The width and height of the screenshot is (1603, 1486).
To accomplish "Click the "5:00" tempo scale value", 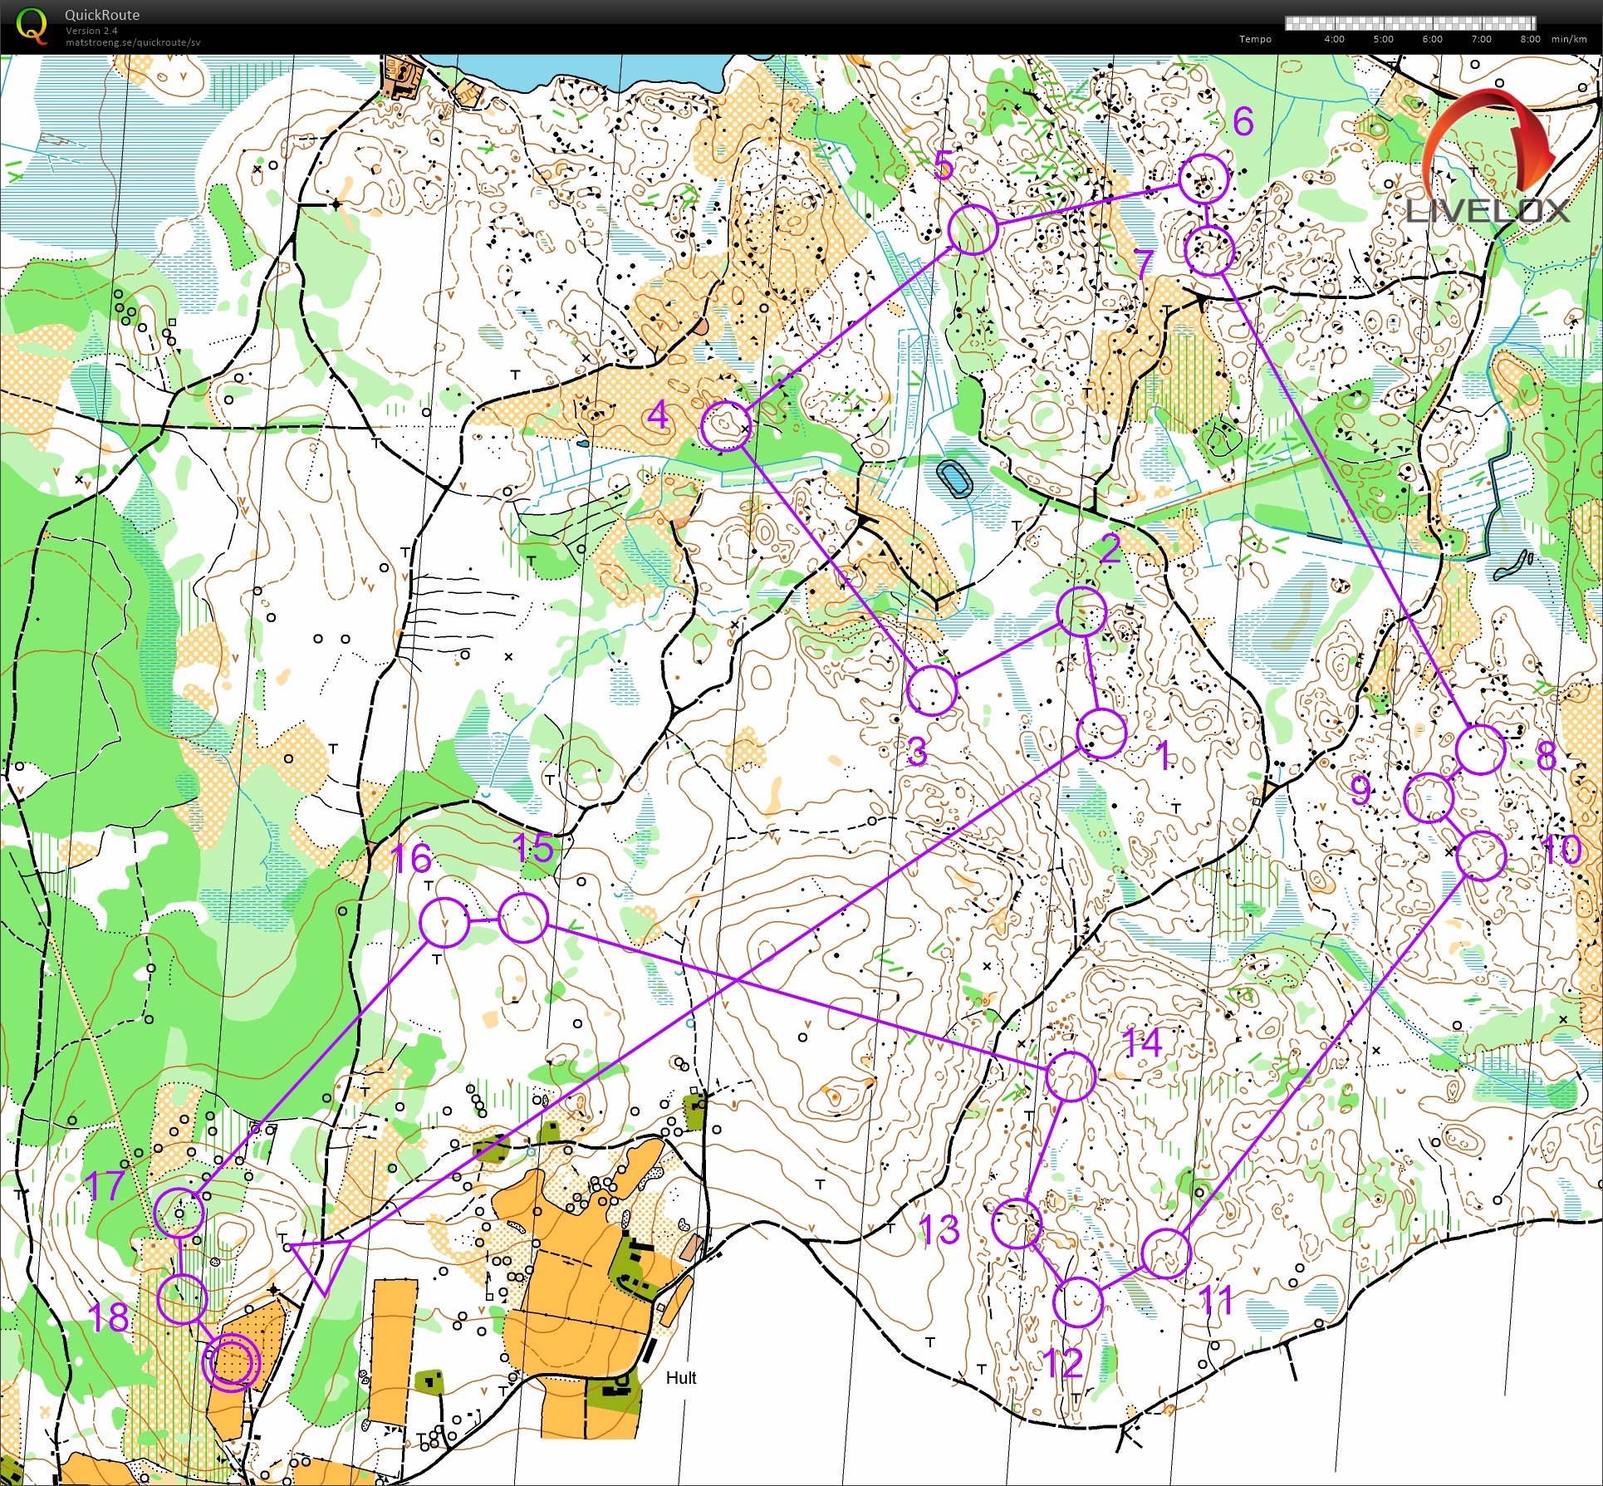I will (x=1383, y=39).
